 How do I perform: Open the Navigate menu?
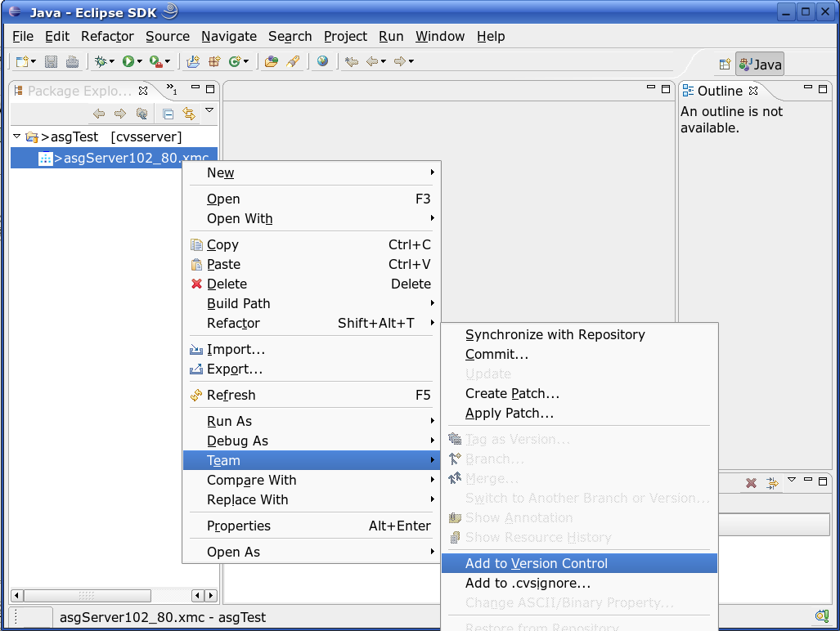pos(229,37)
